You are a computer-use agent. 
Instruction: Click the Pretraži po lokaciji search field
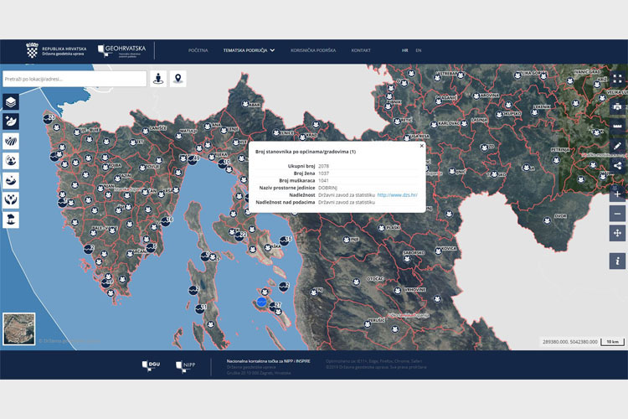(x=74, y=79)
